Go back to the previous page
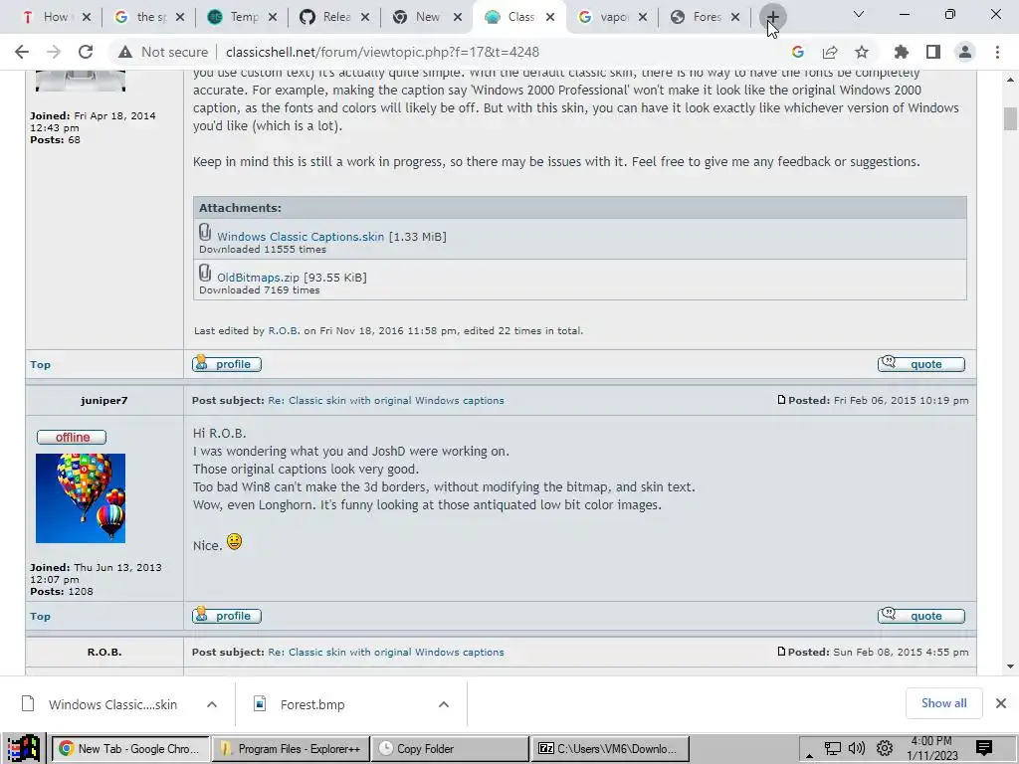The width and height of the screenshot is (1019, 764). (x=22, y=52)
